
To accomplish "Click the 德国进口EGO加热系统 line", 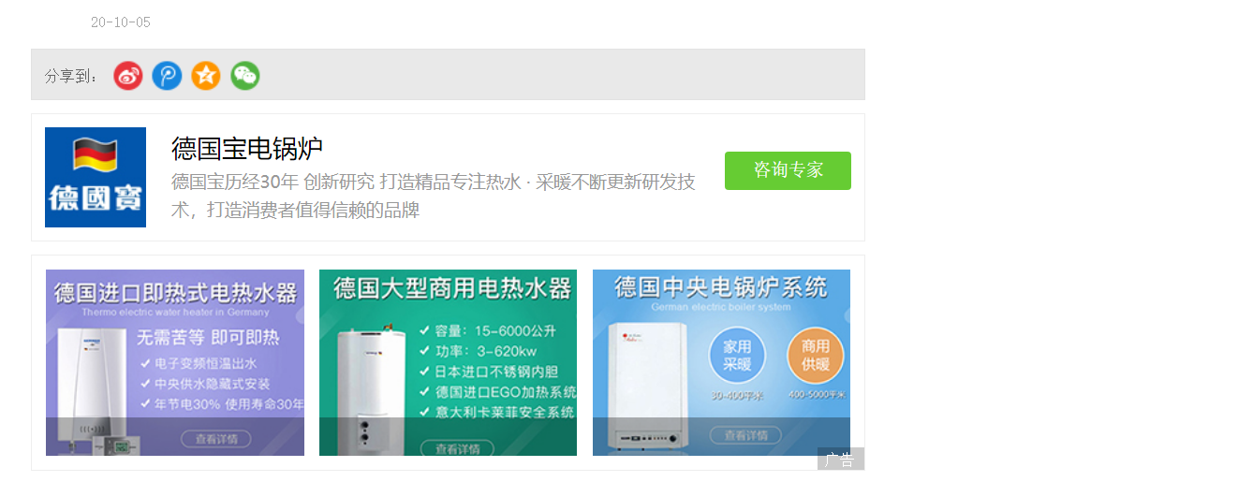I will (497, 392).
